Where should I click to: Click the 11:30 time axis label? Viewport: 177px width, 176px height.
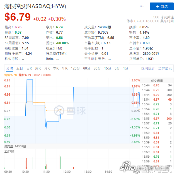coord(46,172)
